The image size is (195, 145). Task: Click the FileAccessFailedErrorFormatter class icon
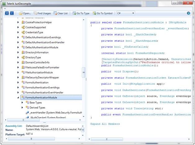click(x=23, y=68)
